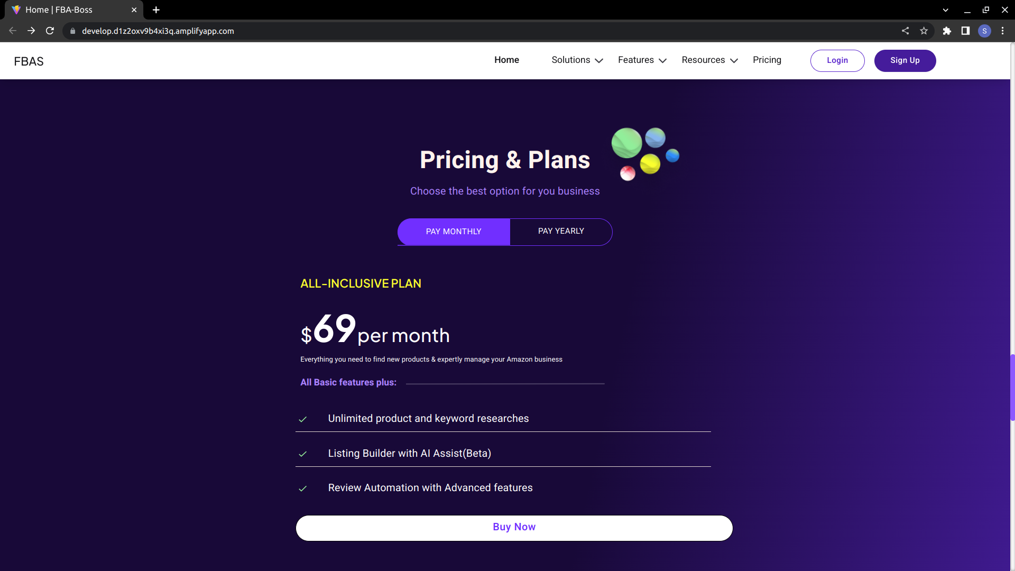Bookmark this page with the star icon
This screenshot has height=571, width=1015.
tap(924, 31)
